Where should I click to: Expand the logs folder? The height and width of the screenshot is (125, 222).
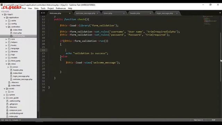tap(6, 55)
